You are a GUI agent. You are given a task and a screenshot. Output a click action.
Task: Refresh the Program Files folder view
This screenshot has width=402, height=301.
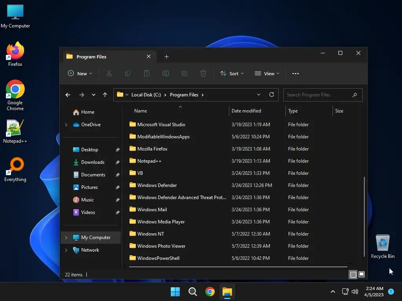coord(272,95)
